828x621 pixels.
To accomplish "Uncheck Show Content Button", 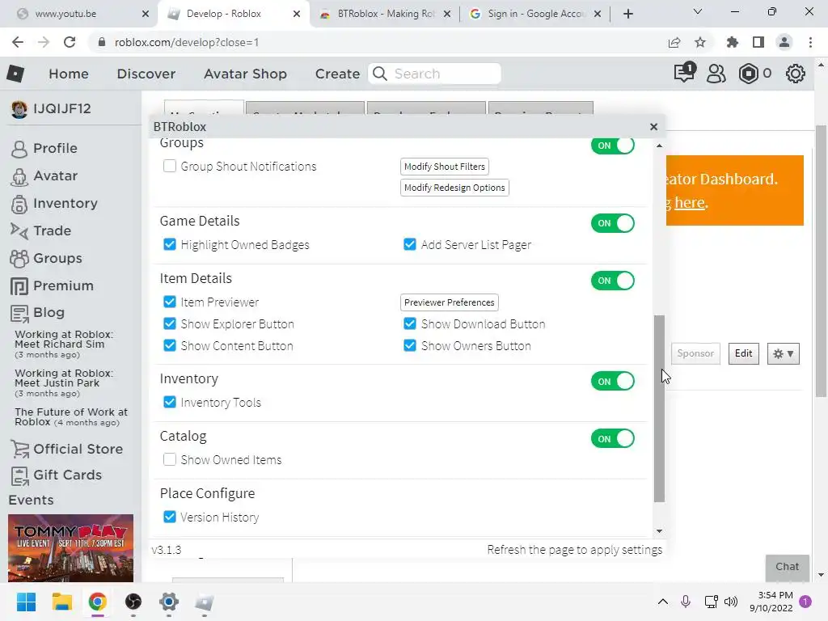I will (170, 345).
